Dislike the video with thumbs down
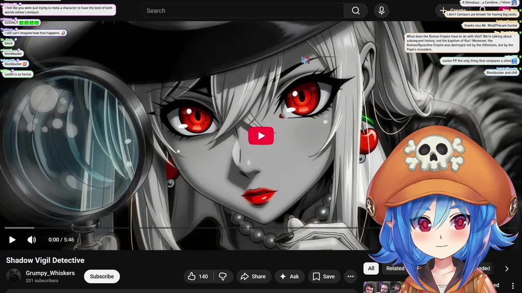 click(223, 277)
